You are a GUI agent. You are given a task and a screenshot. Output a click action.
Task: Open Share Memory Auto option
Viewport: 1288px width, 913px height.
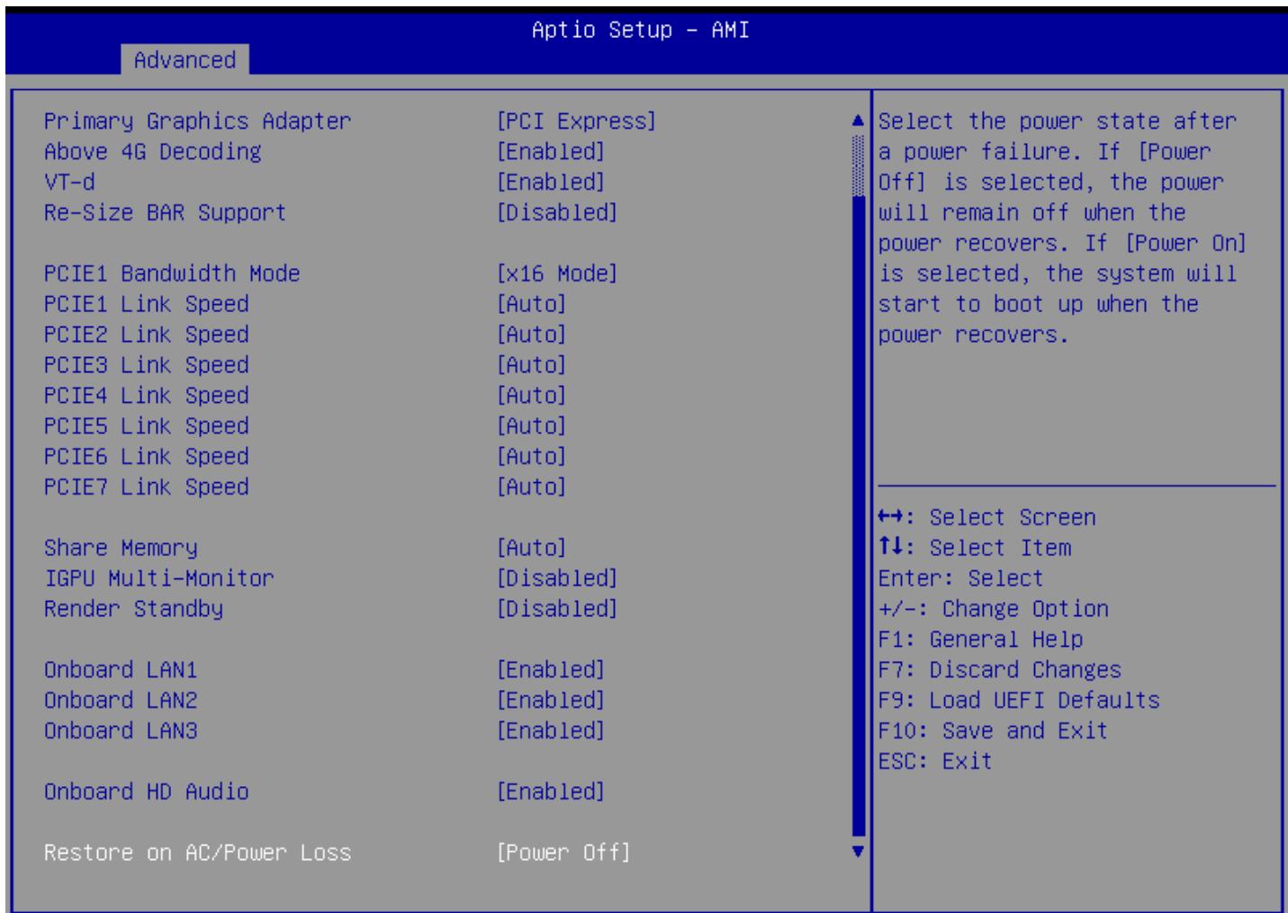(531, 548)
